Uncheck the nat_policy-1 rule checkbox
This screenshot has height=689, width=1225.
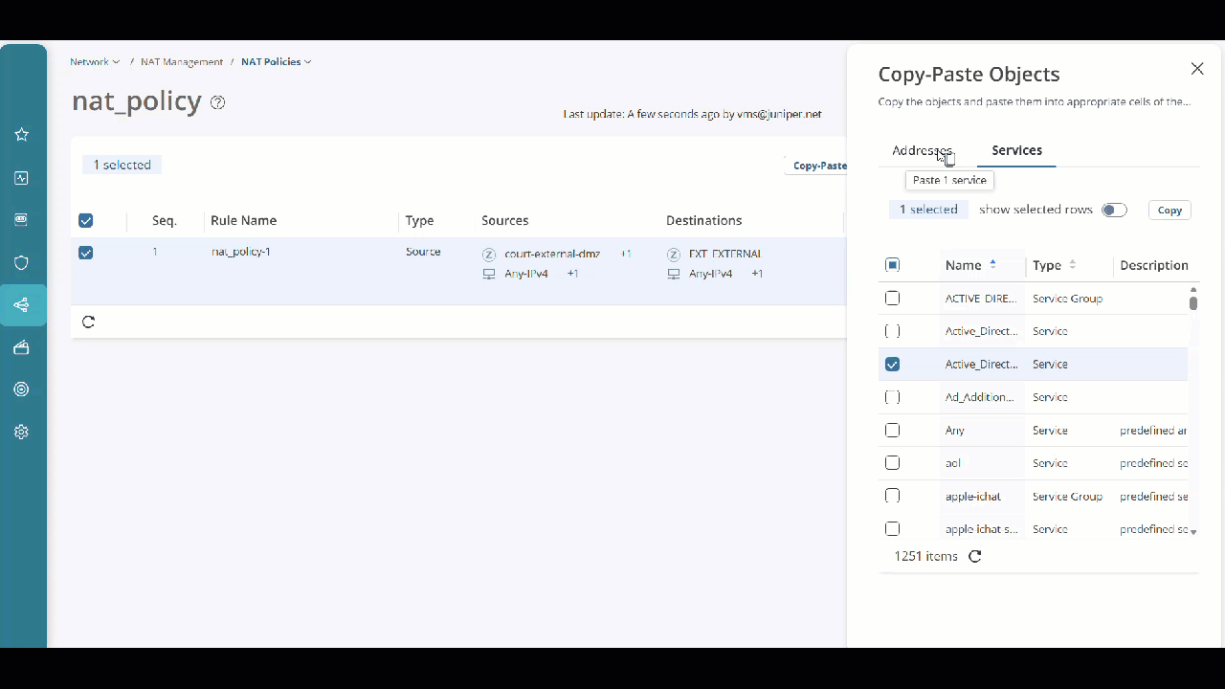click(86, 254)
